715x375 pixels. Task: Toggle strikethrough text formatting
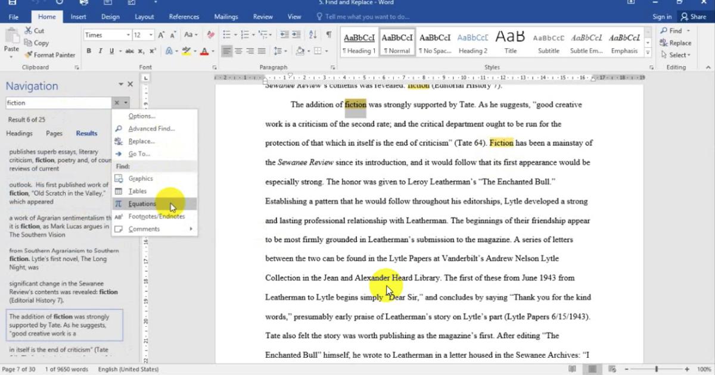129,51
